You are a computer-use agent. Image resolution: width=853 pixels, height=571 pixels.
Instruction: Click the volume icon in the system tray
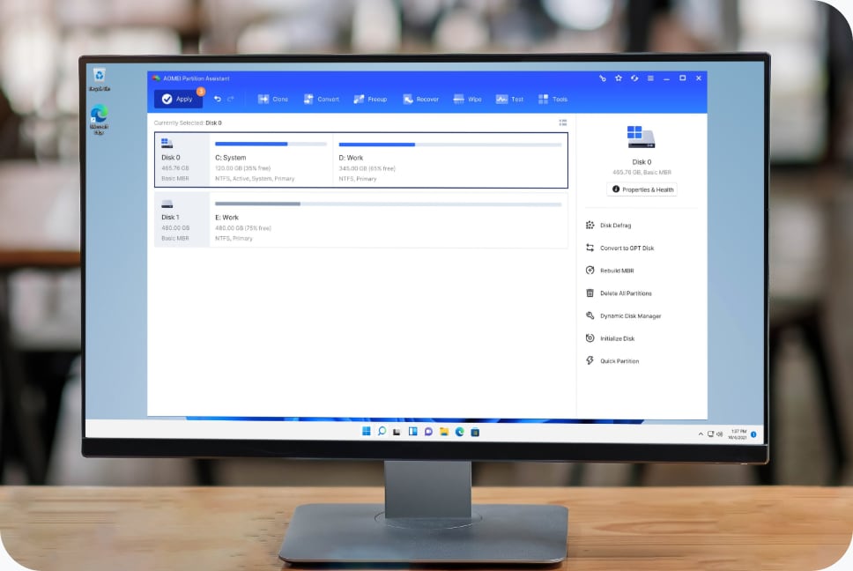(720, 434)
